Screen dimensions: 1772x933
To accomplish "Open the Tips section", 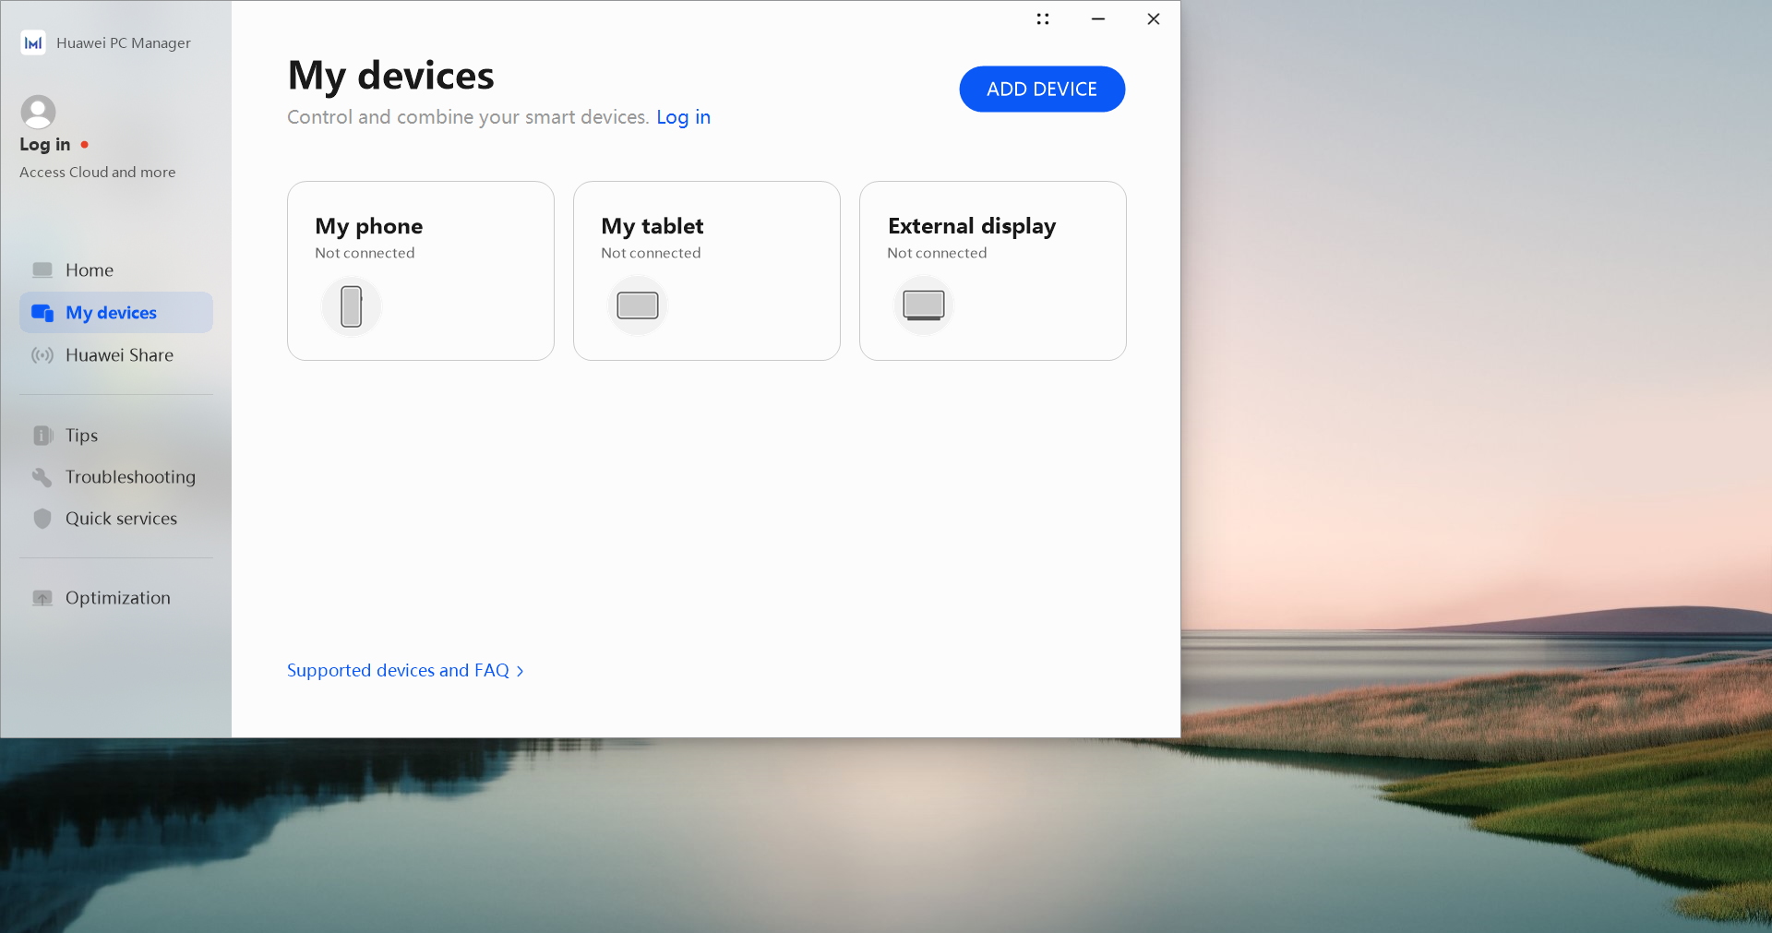I will (116, 436).
